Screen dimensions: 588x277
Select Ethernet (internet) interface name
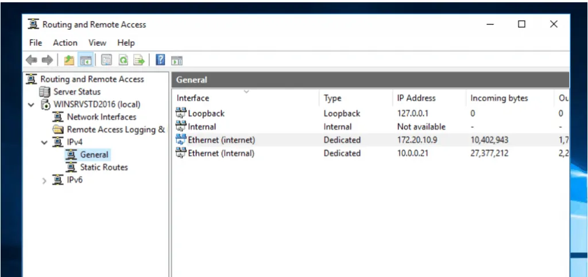coord(222,140)
